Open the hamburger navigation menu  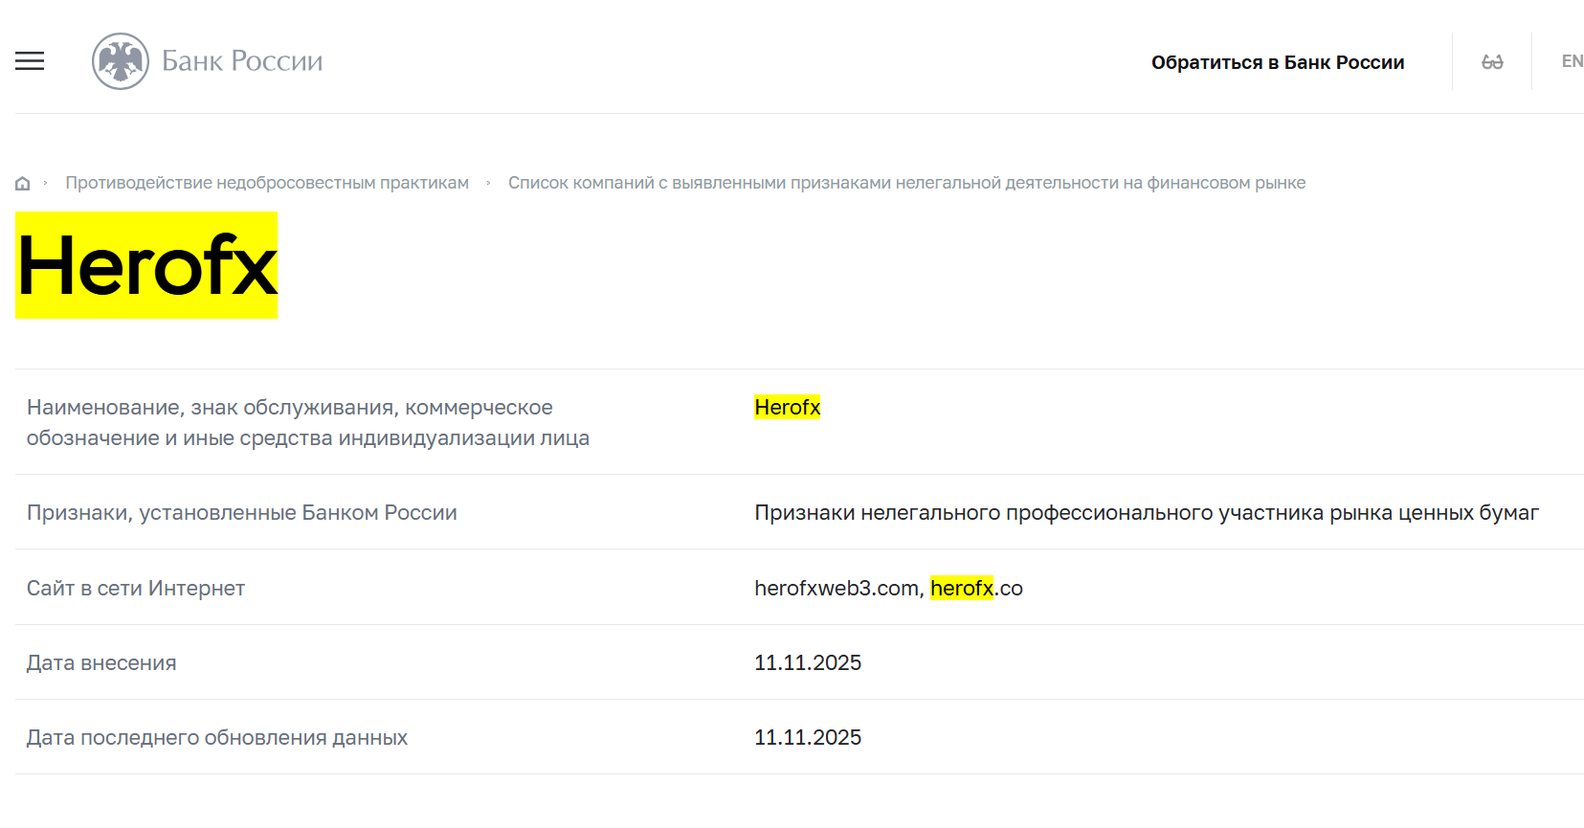coord(30,61)
